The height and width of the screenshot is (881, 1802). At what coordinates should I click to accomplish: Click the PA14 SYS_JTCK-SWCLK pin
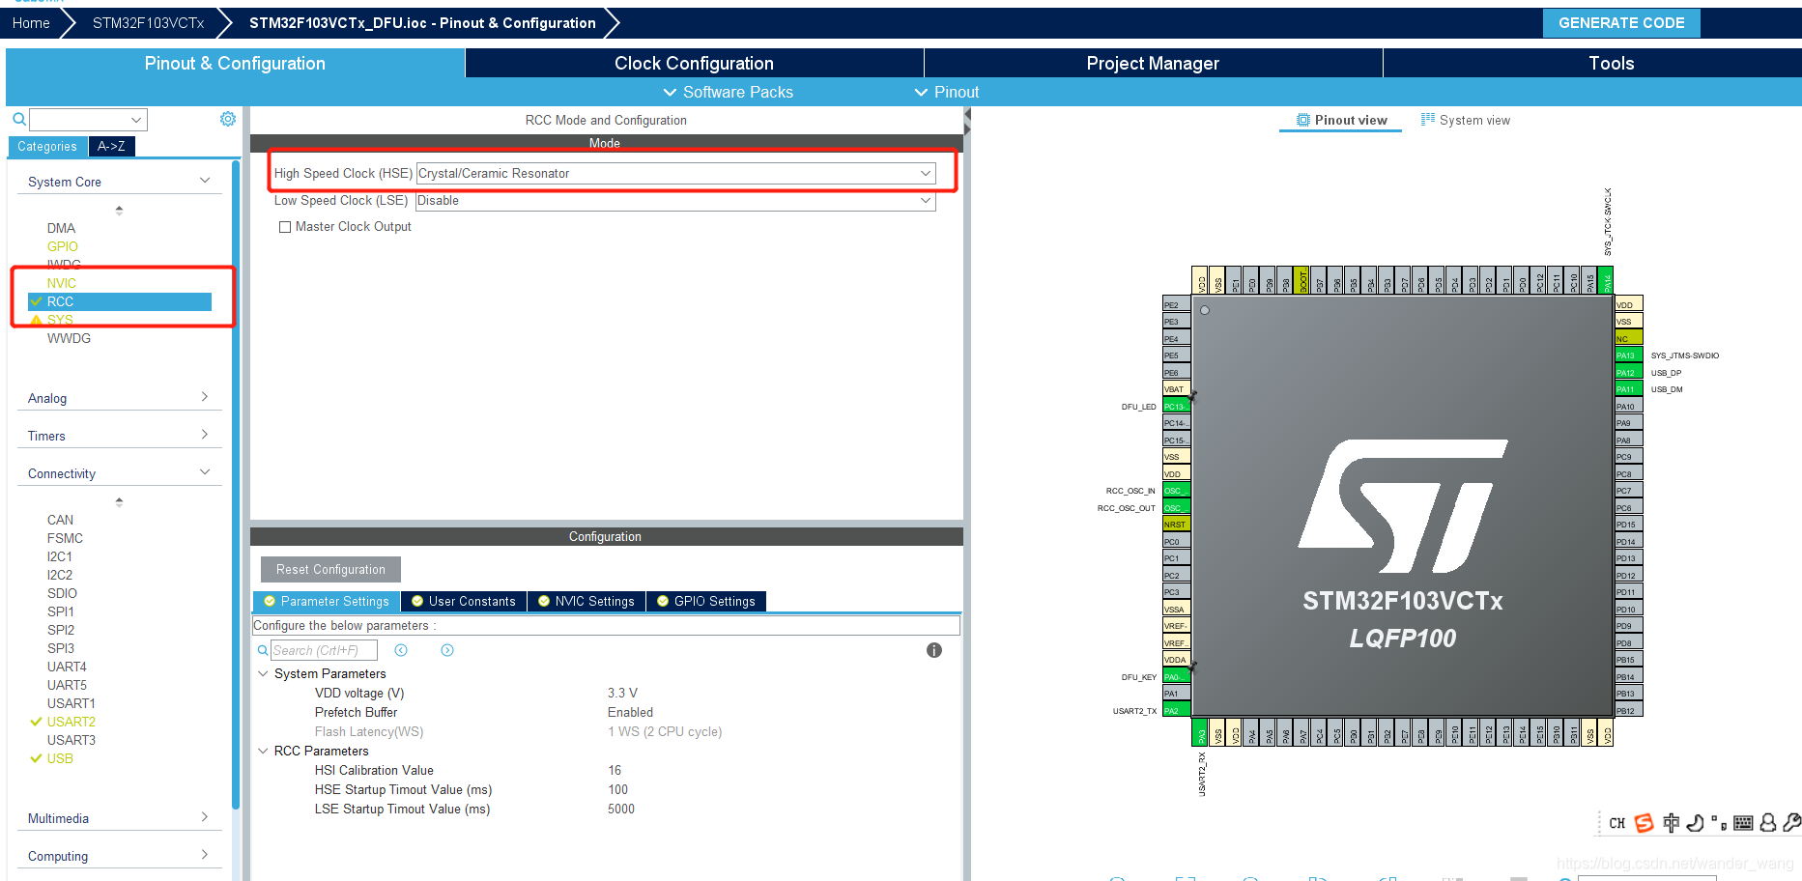coord(1606,280)
